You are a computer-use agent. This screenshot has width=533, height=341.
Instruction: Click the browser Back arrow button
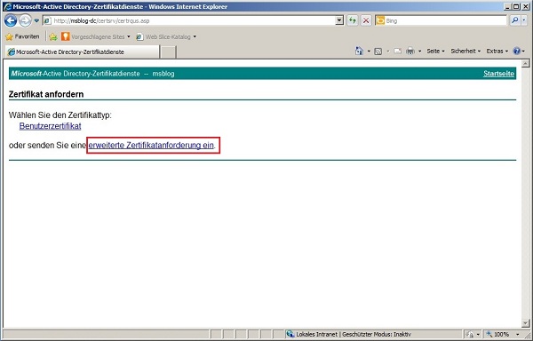pos(10,20)
